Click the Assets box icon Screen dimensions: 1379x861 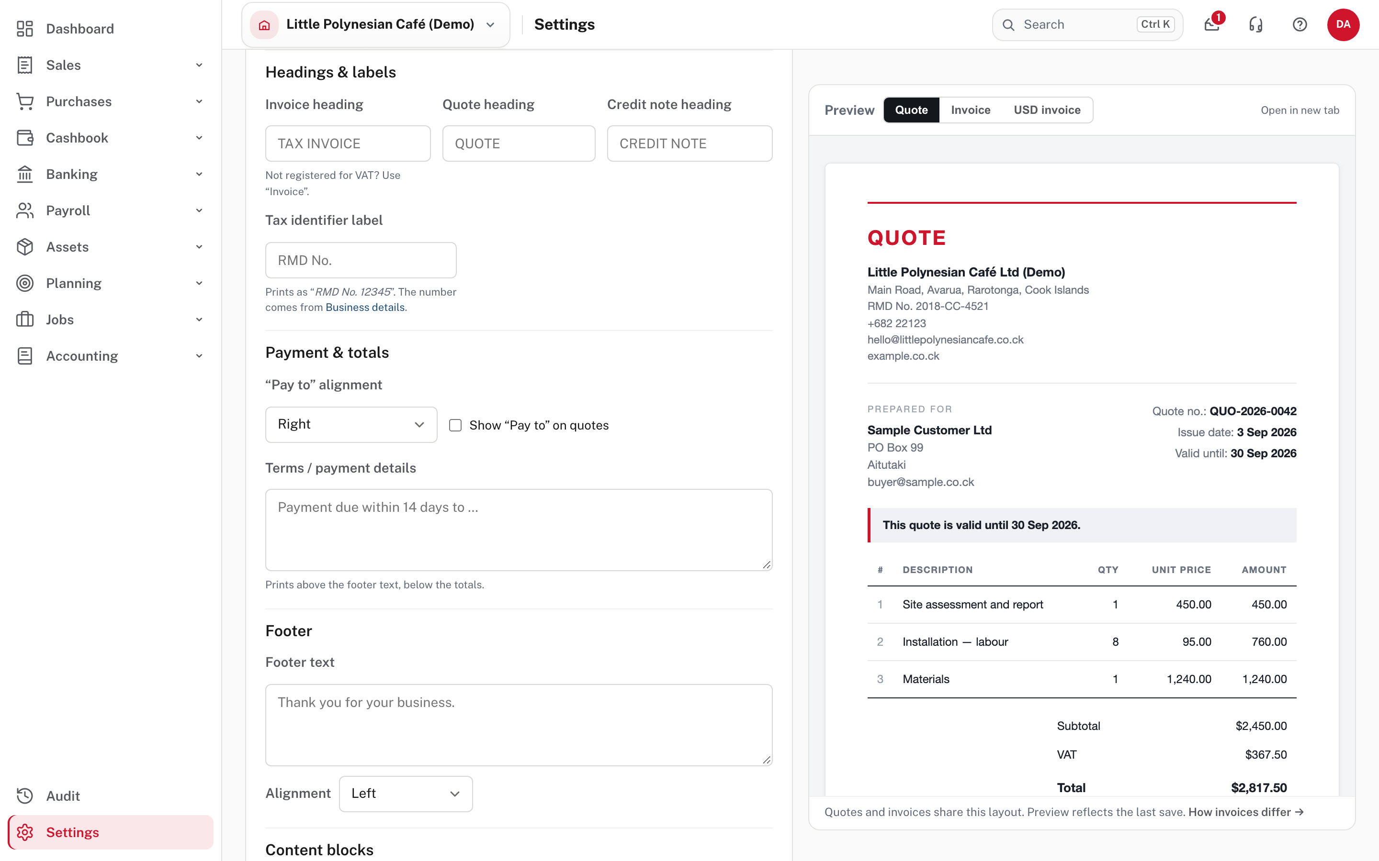[x=24, y=247]
